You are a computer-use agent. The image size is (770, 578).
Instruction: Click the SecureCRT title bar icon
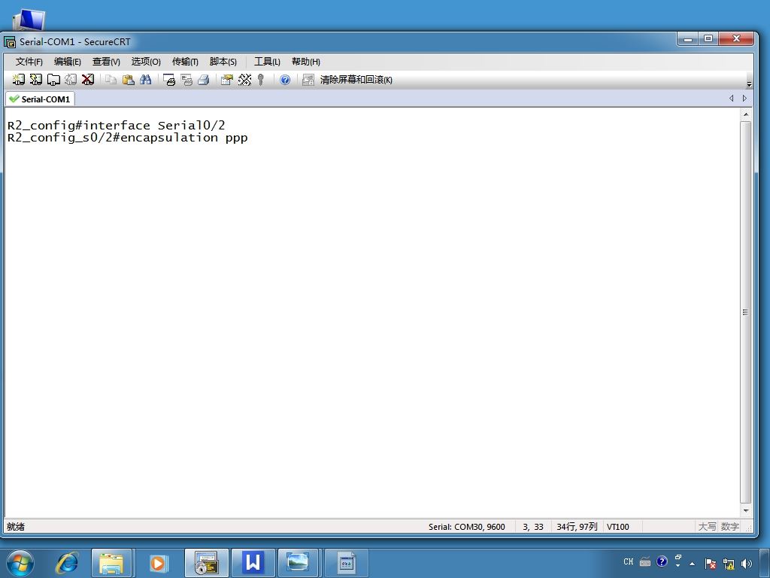point(10,42)
